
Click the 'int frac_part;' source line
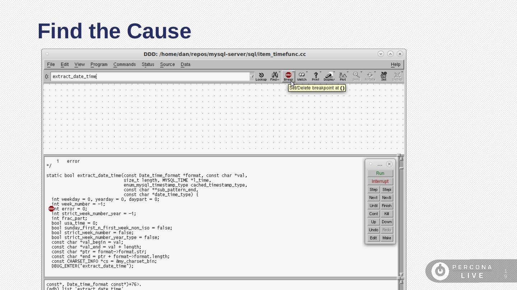pyautogui.click(x=69, y=218)
